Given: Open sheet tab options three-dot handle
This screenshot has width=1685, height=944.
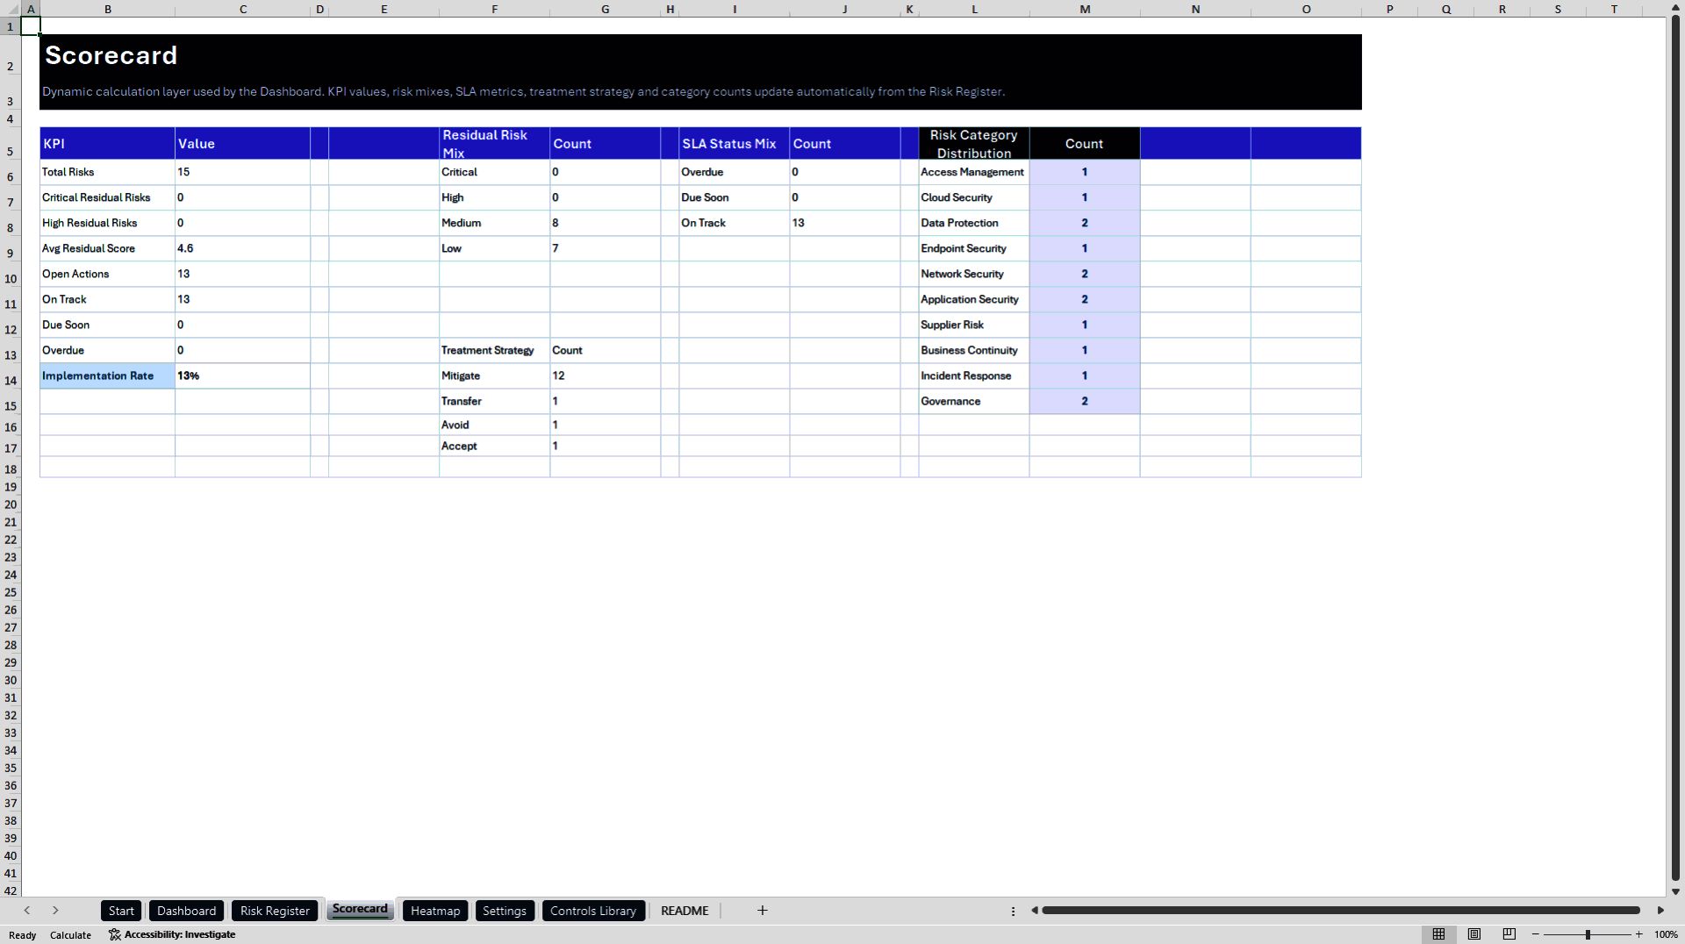Looking at the screenshot, I should click(x=1013, y=911).
